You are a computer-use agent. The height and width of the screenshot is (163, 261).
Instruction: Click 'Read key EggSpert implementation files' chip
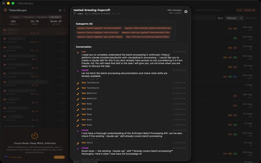[x=146, y=32]
